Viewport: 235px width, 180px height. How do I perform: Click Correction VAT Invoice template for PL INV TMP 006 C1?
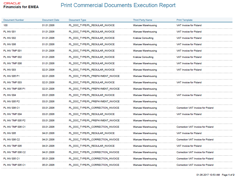pos(195,127)
